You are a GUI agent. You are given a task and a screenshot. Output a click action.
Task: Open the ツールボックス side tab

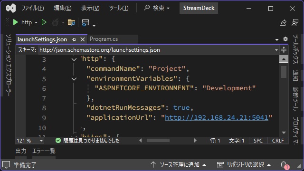[295, 49]
